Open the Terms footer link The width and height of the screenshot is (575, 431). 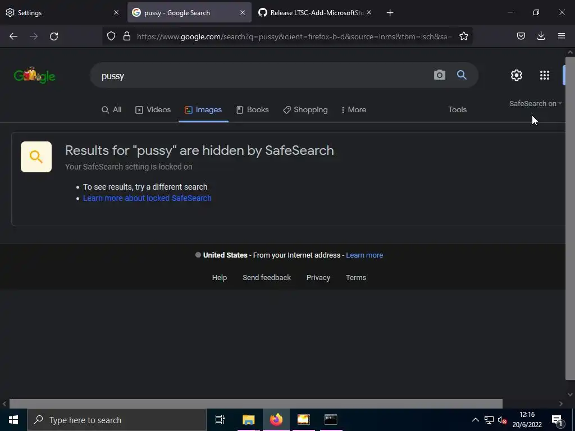point(355,278)
